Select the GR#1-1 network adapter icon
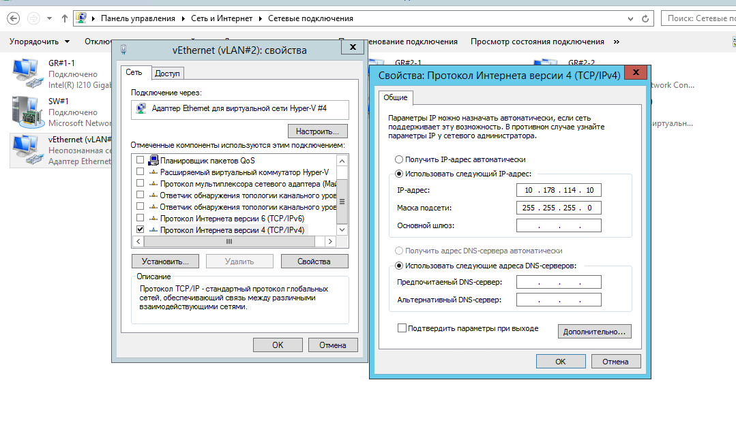The width and height of the screenshot is (736, 427). [27, 74]
